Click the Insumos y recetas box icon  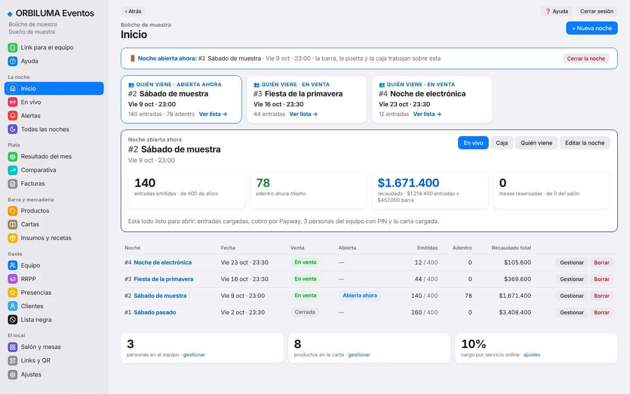point(13,238)
